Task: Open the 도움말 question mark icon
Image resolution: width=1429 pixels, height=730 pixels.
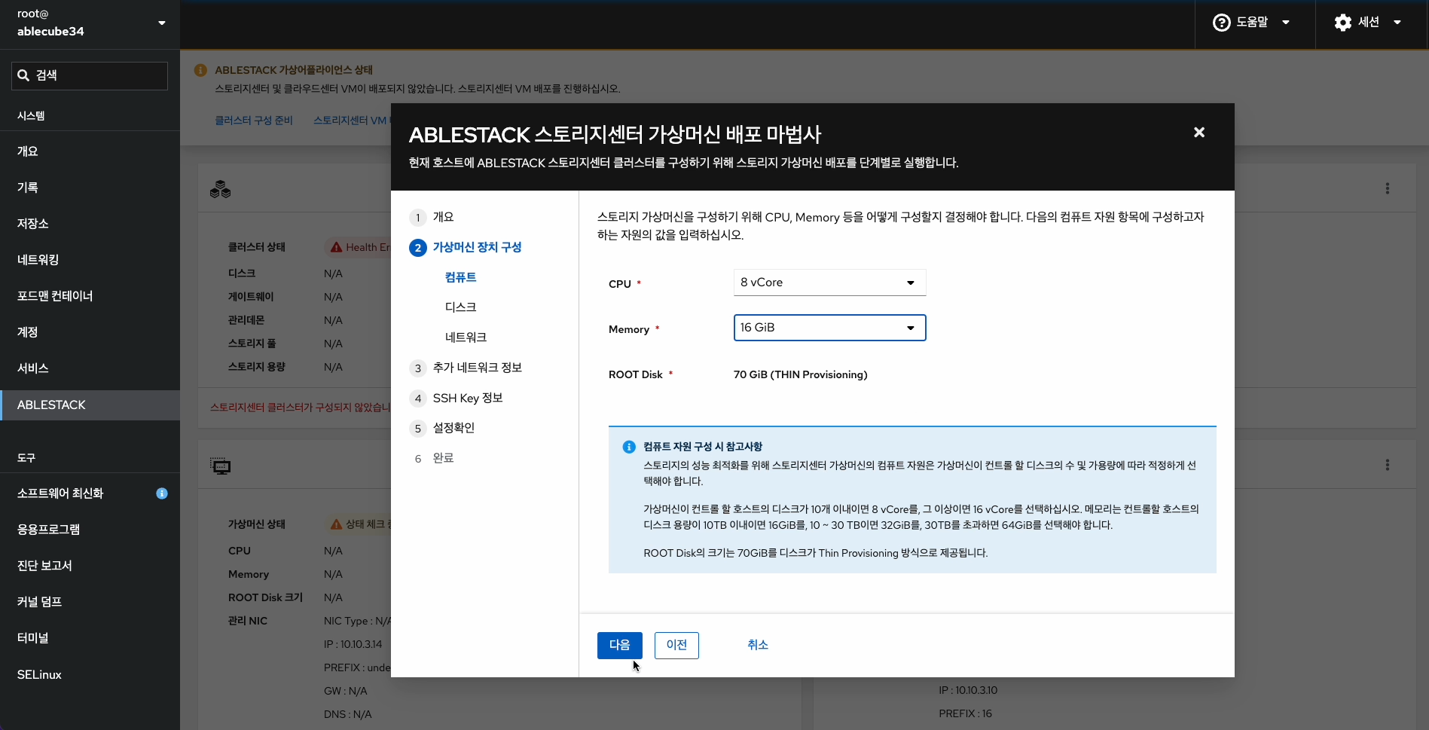Action: point(1220,22)
